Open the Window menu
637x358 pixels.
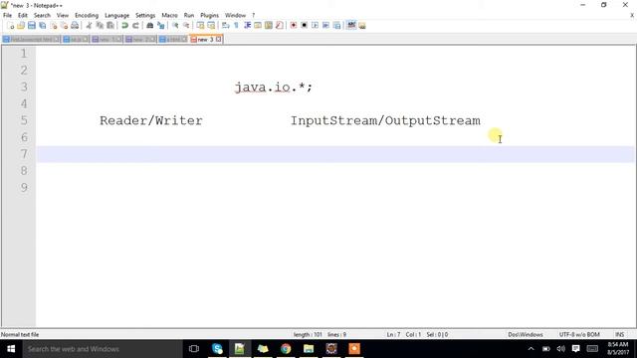tap(236, 16)
